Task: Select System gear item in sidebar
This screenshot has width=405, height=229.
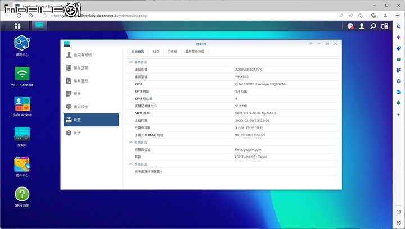Action: 91,133
